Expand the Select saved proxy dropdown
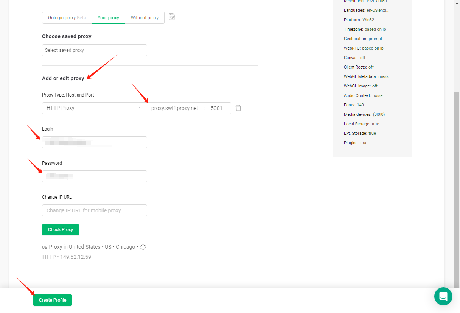This screenshot has width=460, height=313. [94, 50]
